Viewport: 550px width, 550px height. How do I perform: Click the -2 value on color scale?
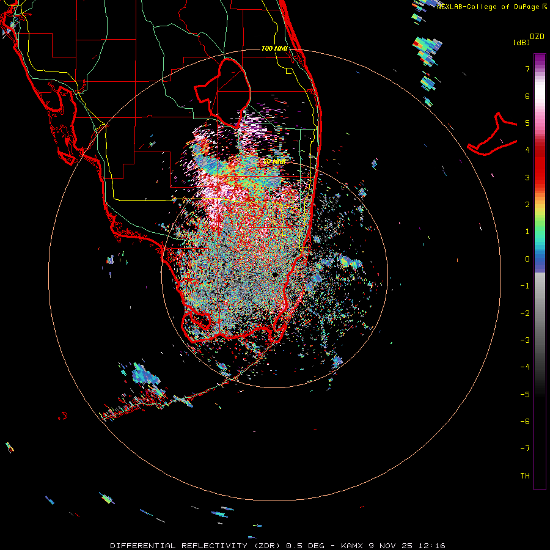tap(525, 313)
